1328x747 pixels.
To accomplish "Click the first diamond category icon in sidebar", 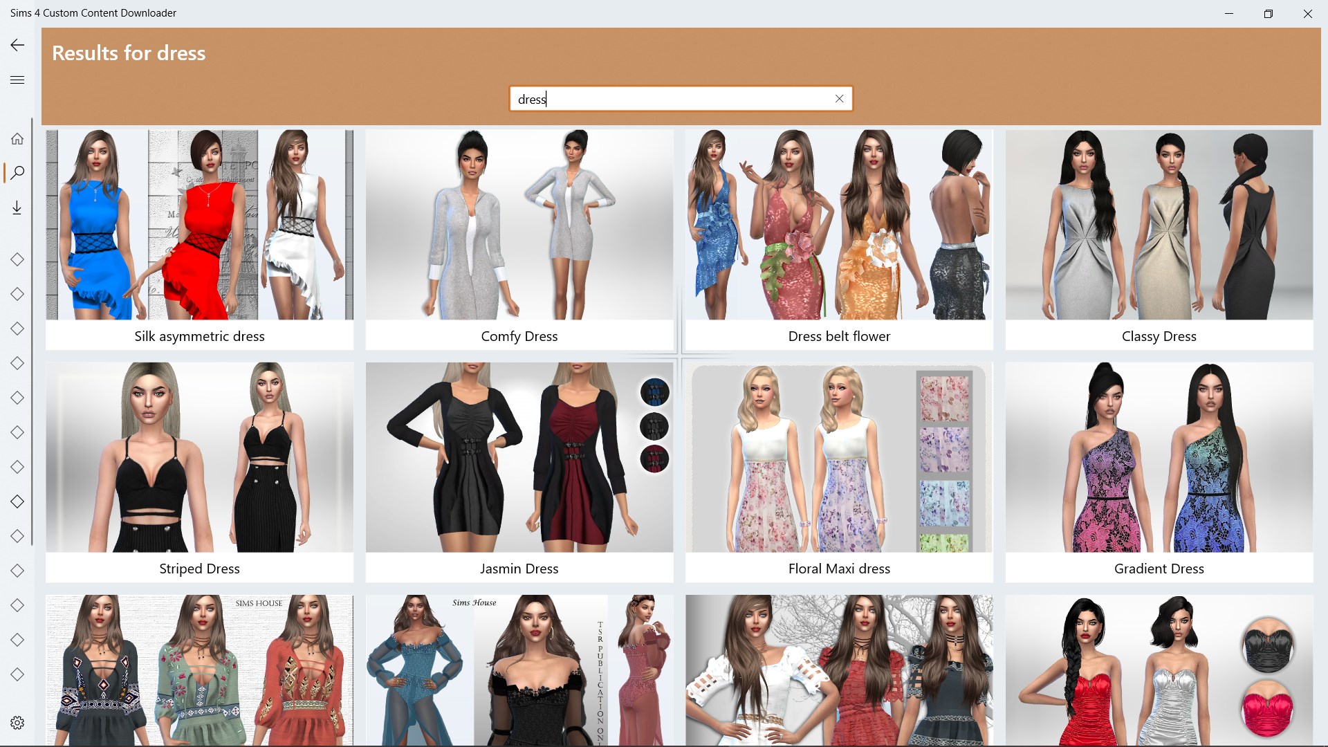I will point(17,259).
